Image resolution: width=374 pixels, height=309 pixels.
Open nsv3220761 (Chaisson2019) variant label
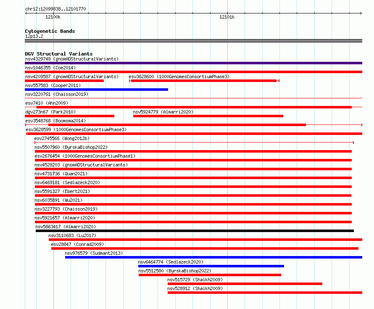pyautogui.click(x=57, y=94)
